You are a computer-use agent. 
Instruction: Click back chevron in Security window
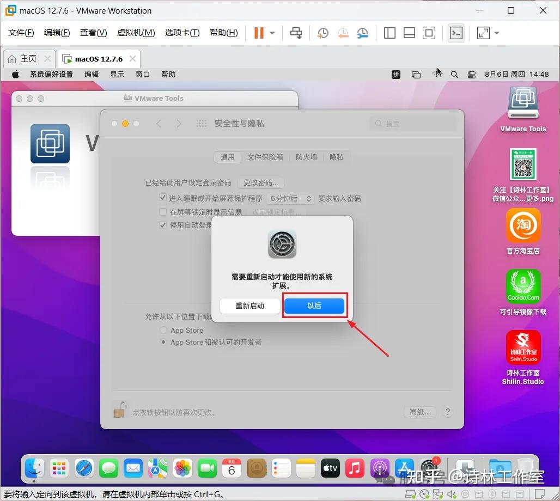(159, 124)
